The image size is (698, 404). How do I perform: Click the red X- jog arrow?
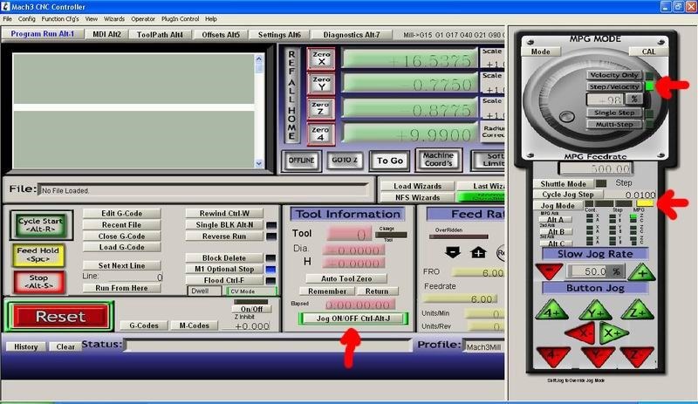(x=580, y=333)
